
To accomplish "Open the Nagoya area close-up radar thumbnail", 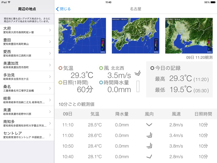I will point(189,36).
